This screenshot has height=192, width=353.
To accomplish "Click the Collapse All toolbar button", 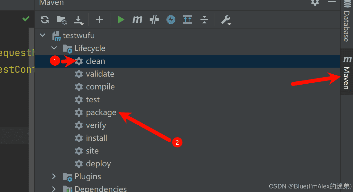I will pos(204,20).
